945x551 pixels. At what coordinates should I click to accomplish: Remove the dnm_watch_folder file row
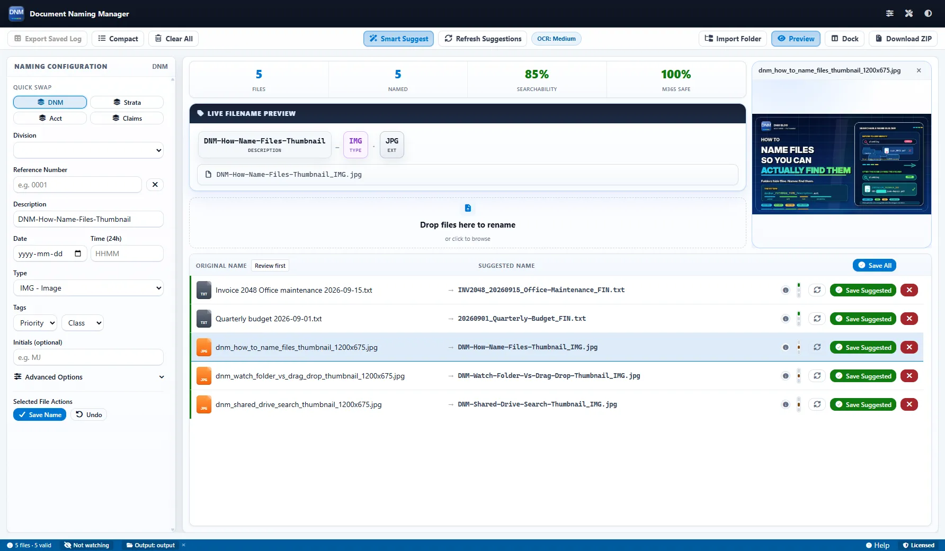[910, 376]
